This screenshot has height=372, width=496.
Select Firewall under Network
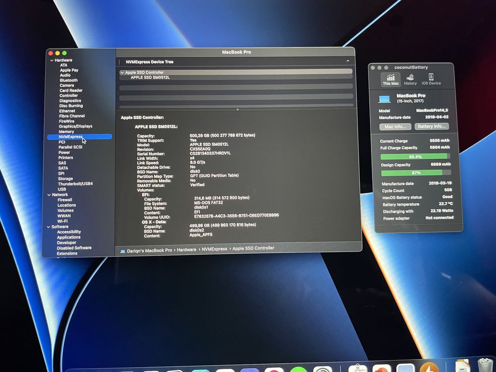65,200
